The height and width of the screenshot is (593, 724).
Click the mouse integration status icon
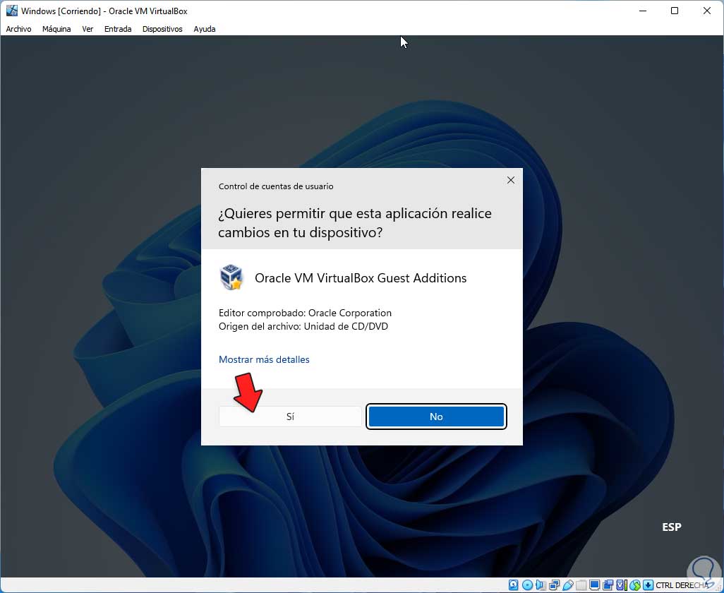click(635, 585)
